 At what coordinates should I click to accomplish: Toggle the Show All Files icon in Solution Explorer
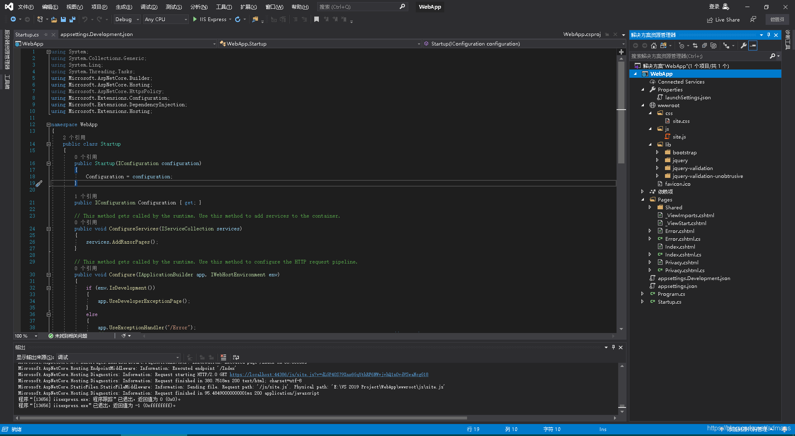[x=713, y=46]
